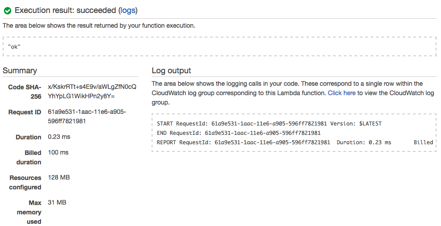Click the green success checkmark icon

click(x=8, y=10)
